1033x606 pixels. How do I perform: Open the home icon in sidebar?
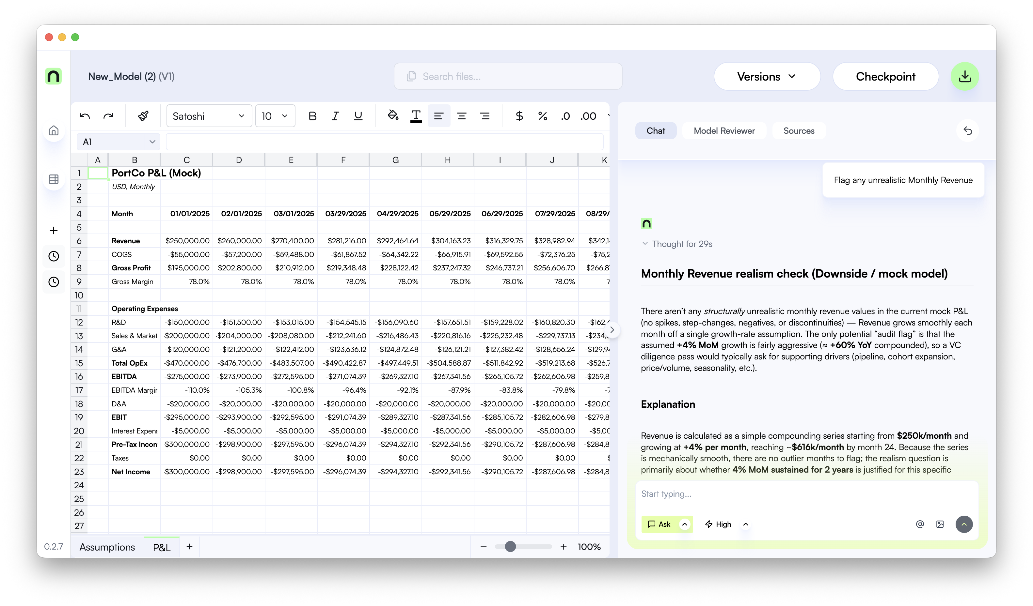(x=54, y=130)
